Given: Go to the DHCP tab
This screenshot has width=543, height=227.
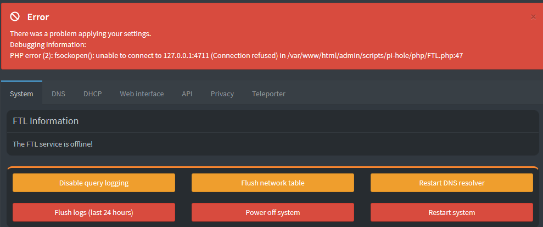Looking at the screenshot, I should pyautogui.click(x=92, y=94).
